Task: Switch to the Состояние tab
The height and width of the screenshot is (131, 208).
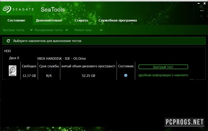Action: click(x=16, y=20)
